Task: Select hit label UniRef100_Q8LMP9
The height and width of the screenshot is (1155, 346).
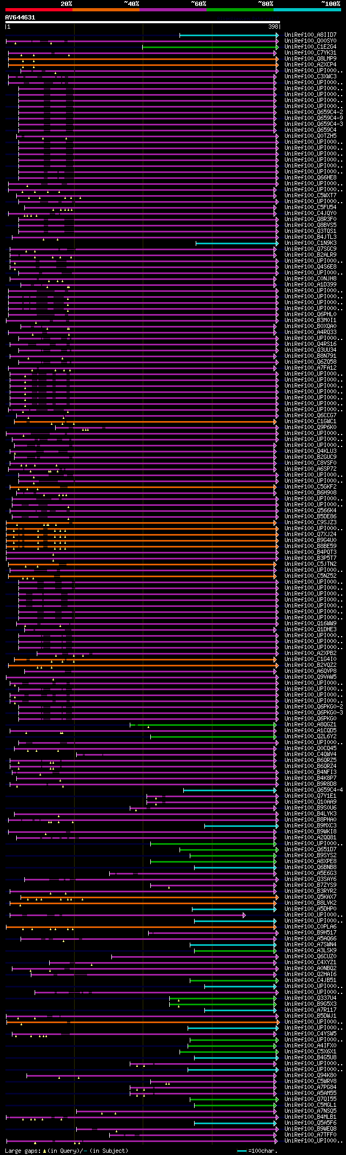Action: click(310, 58)
